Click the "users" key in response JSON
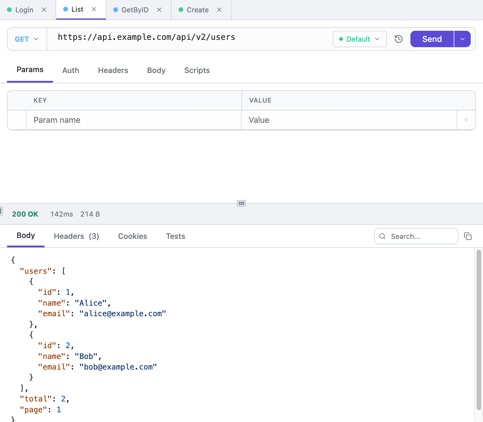The image size is (483, 422). [36, 271]
